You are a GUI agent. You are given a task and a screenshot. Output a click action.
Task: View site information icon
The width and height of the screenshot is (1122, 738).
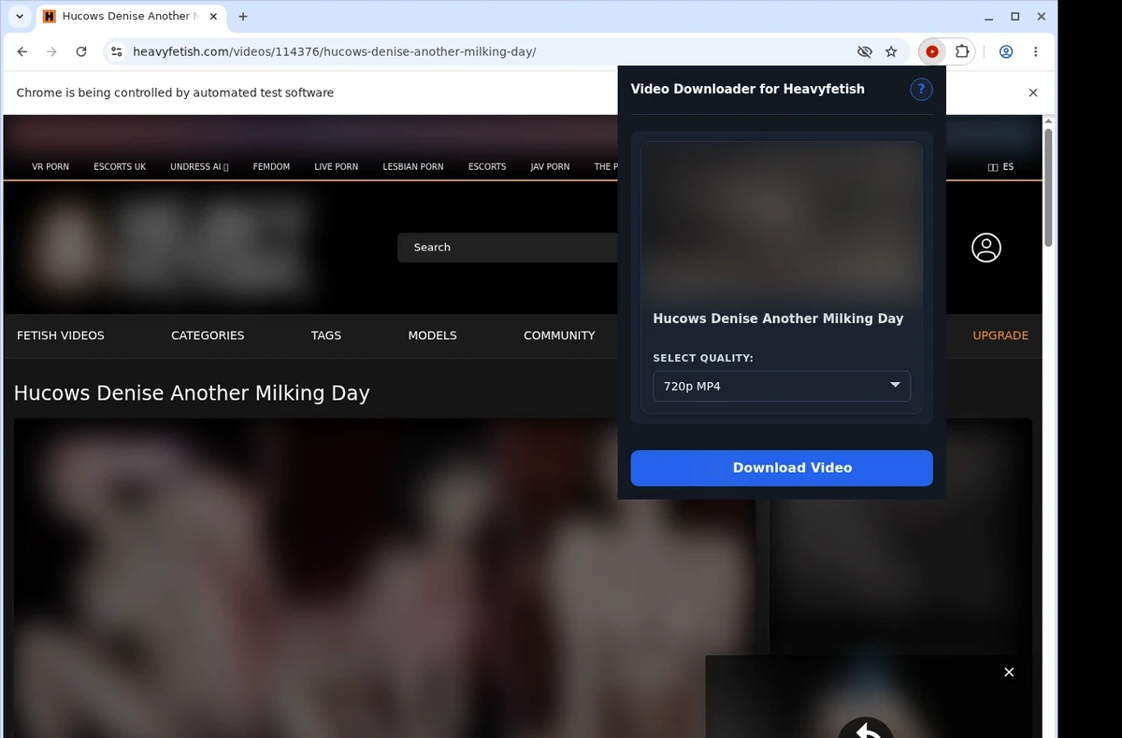point(116,52)
